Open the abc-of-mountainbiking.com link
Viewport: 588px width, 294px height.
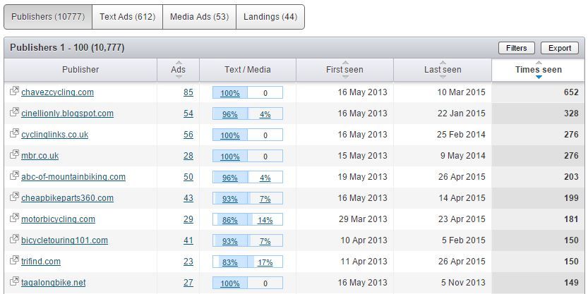(73, 177)
